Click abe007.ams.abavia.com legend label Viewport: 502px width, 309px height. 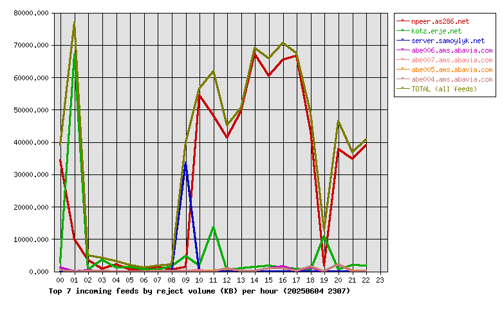coord(452,60)
